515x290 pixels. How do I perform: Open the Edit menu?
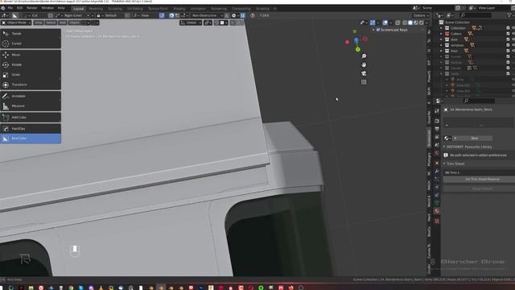(19, 8)
